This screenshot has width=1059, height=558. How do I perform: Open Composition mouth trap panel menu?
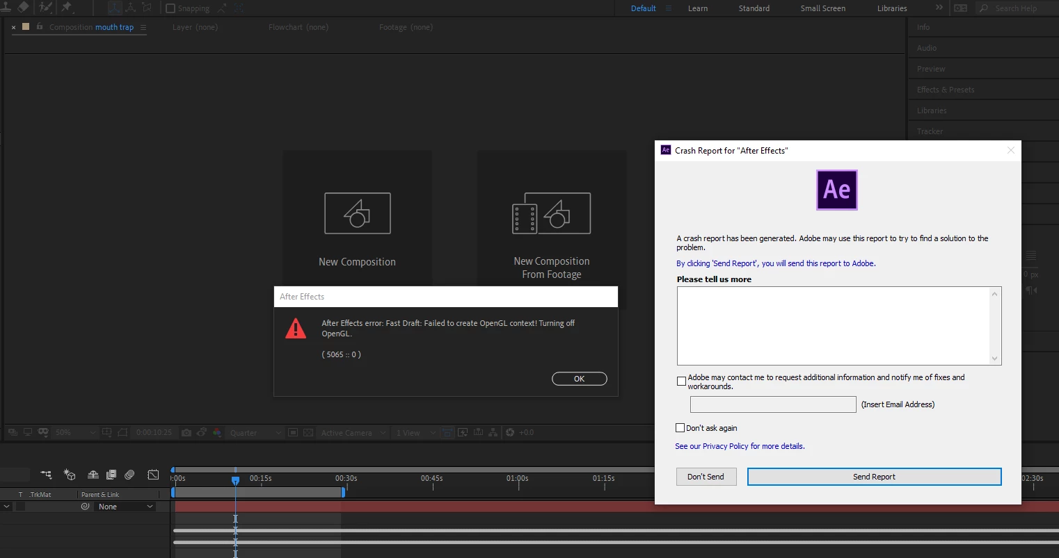(x=143, y=28)
